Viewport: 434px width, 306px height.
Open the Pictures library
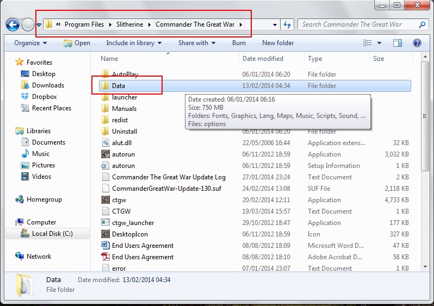click(x=44, y=165)
